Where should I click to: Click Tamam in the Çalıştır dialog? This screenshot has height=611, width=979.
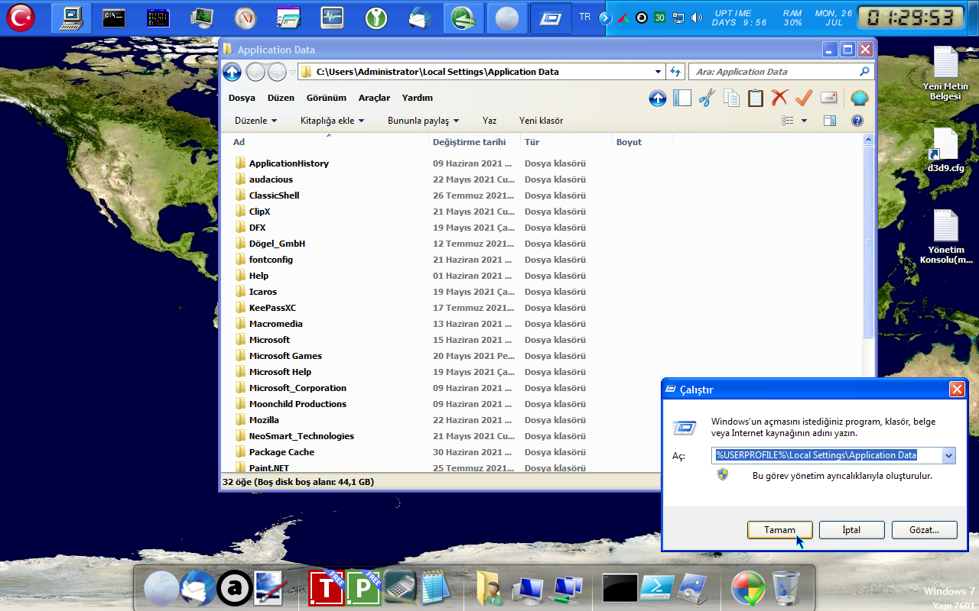(779, 530)
